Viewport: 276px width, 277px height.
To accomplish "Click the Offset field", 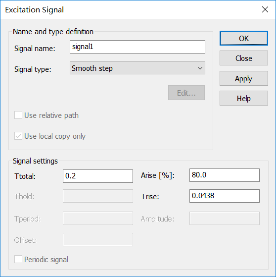I will 98,239.
